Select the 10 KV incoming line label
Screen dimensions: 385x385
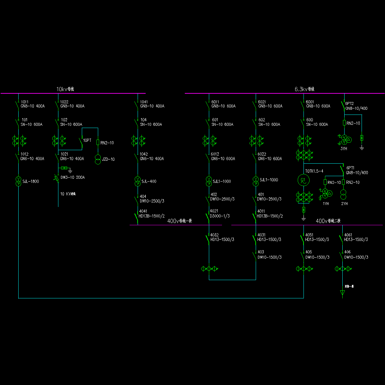[68, 194]
